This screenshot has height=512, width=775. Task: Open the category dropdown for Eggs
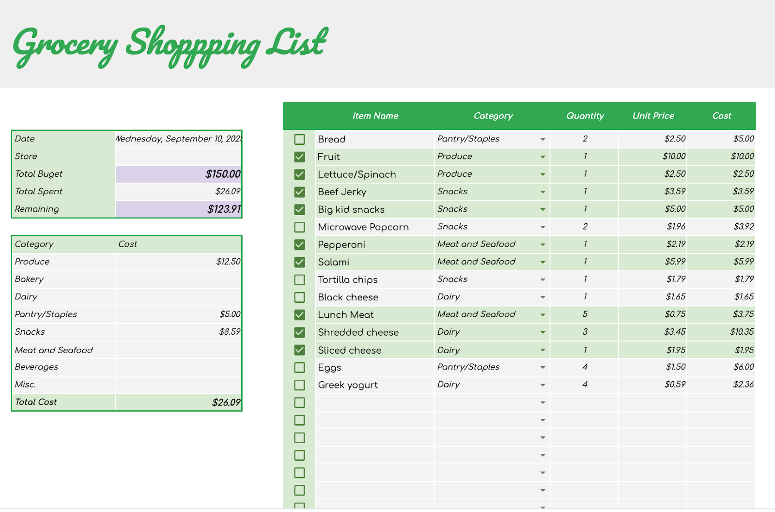pyautogui.click(x=543, y=367)
